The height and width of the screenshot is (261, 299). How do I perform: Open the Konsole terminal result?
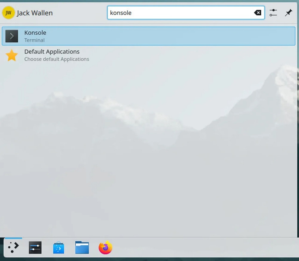click(x=149, y=36)
